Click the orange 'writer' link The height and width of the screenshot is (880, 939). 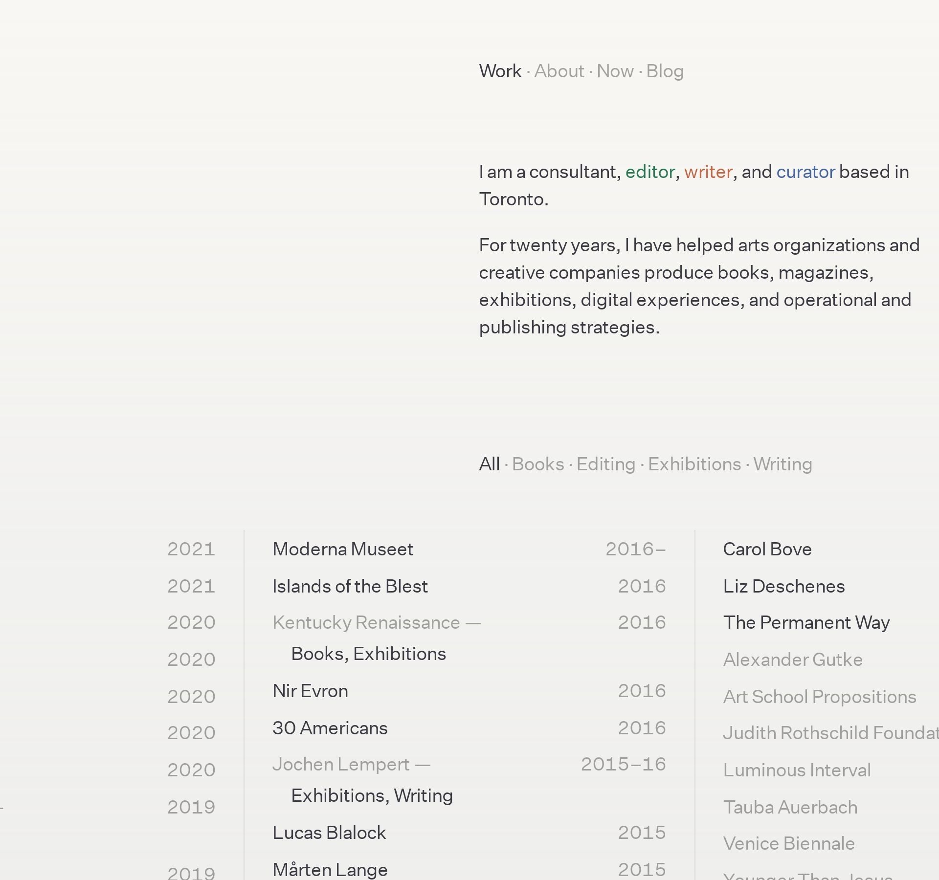pyautogui.click(x=708, y=172)
